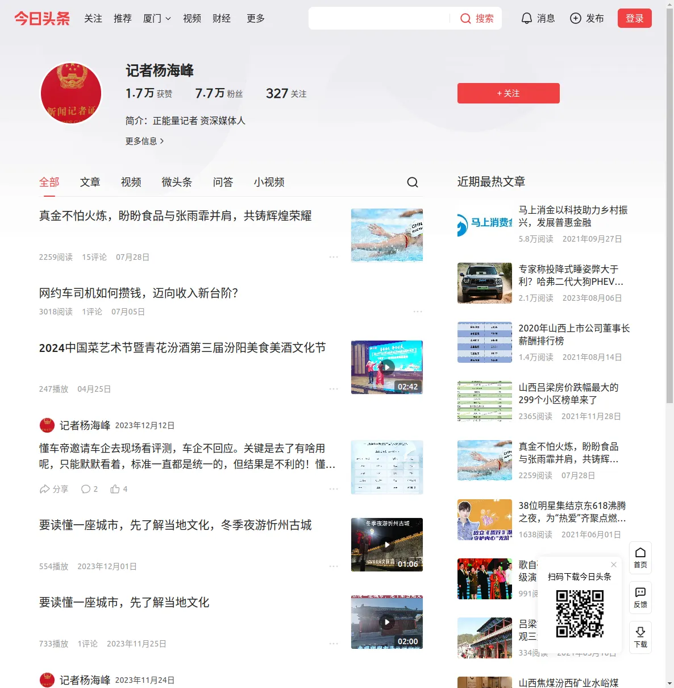Expand the 厦门 city dropdown
Screen dimensions: 674x688
click(x=157, y=19)
